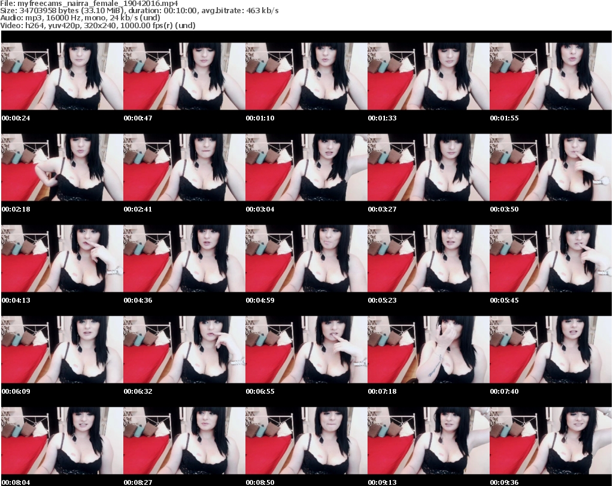Image resolution: width=613 pixels, height=486 pixels.
Task: Click the 00:00:24 timestamp label
Action: point(16,118)
